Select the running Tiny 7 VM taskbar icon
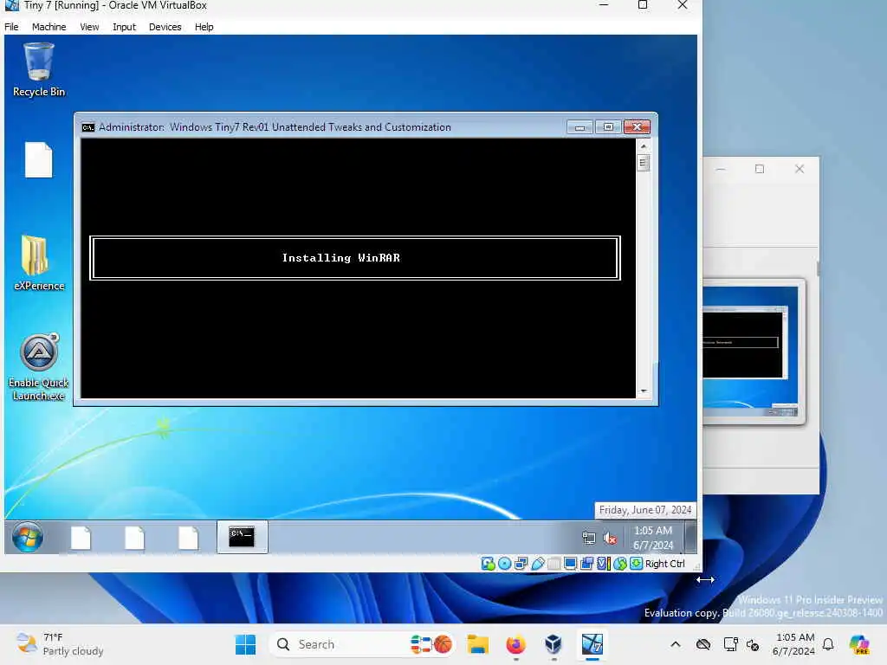The image size is (887, 665). 592,644
